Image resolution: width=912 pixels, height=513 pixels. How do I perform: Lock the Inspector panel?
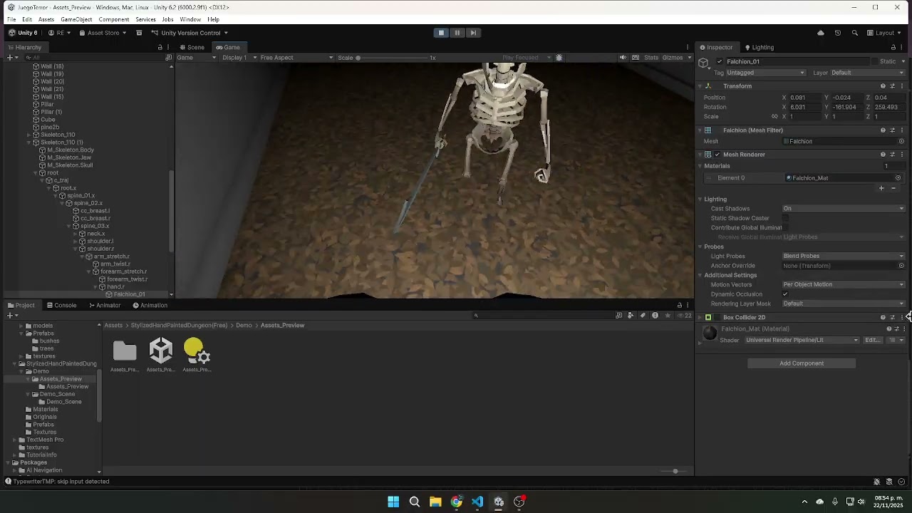click(892, 48)
